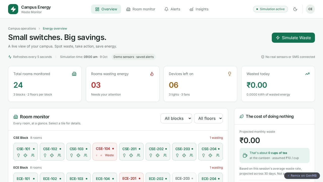Click the Room monitor section building icon

(16, 117)
